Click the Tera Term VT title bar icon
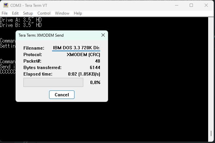Screen dimensions: 215x143 [x=6, y=5]
